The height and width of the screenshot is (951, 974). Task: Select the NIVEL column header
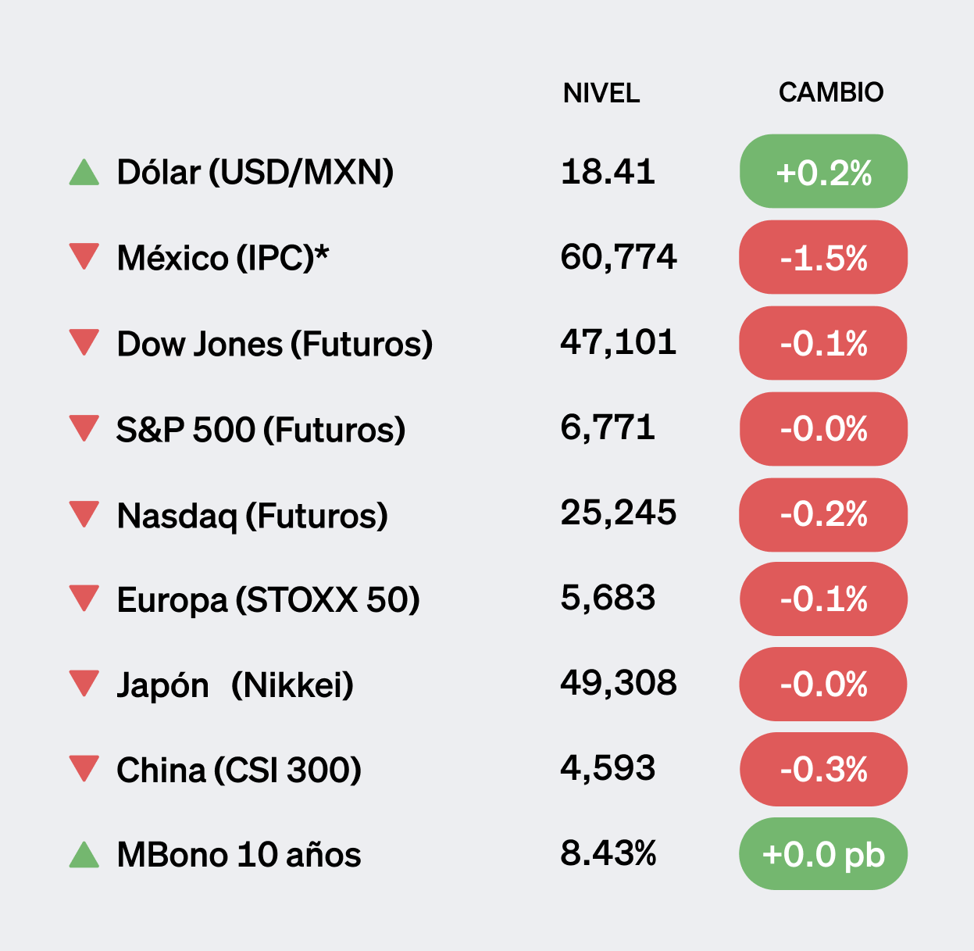601,94
